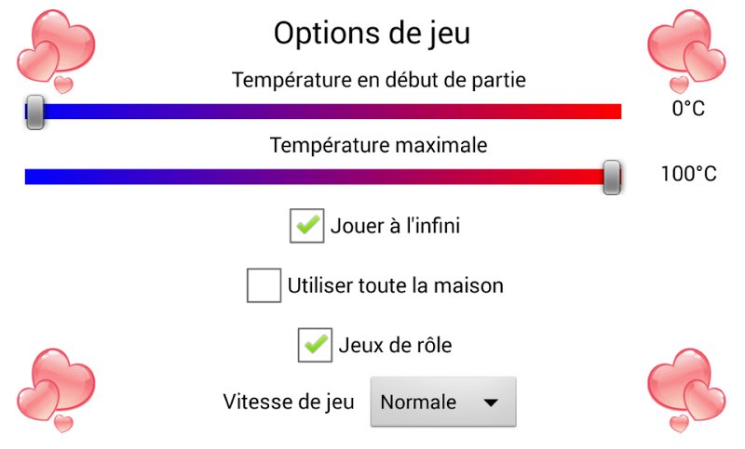Image resolution: width=745 pixels, height=449 pixels.
Task: Click the "Utiliser toute la maison" label text
Action: (x=396, y=285)
